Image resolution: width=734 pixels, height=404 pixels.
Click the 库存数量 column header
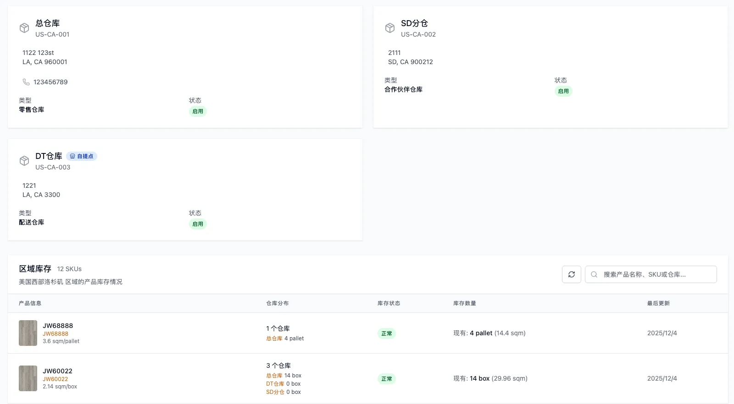pos(465,303)
